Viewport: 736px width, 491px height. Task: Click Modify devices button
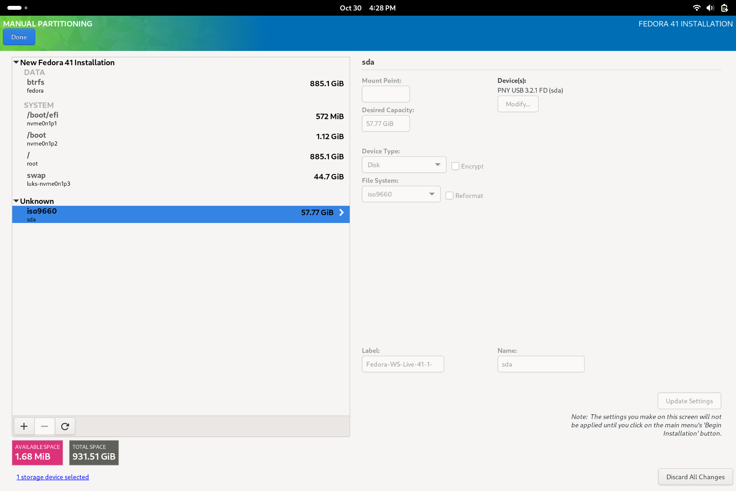tap(518, 104)
